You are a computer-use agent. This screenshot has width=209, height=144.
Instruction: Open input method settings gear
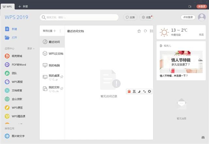(x=150, y=91)
